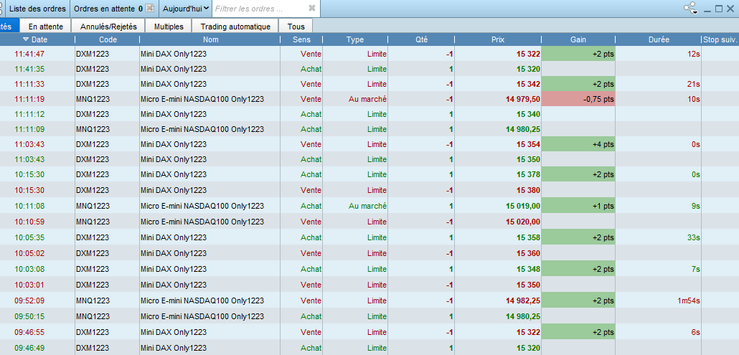Select the order dated 11:11:33
This screenshot has height=355, width=739.
point(369,84)
